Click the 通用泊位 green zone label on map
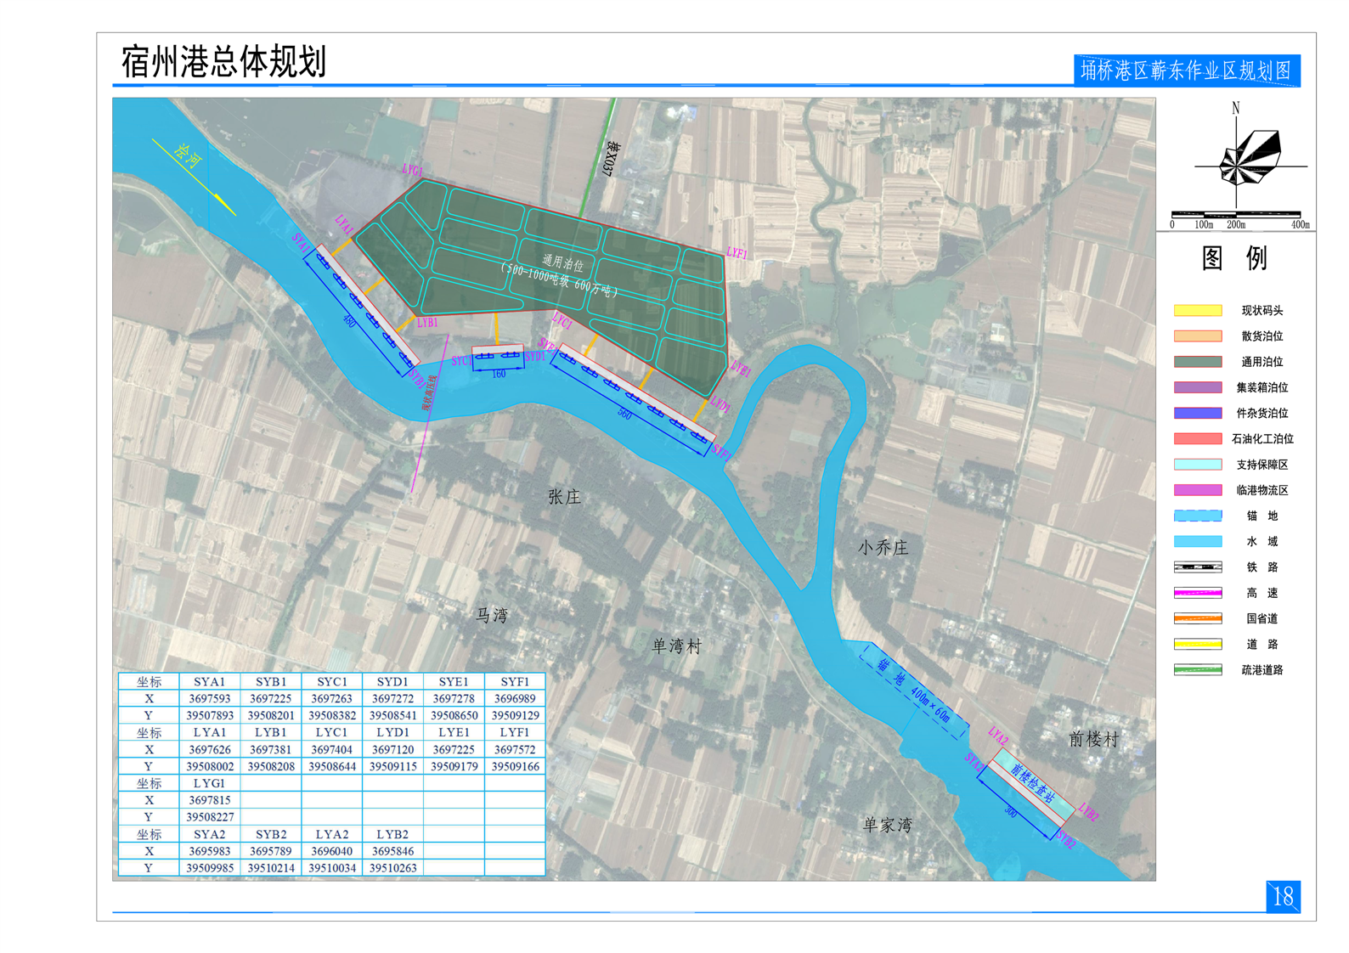This screenshot has width=1349, height=953. 562,262
